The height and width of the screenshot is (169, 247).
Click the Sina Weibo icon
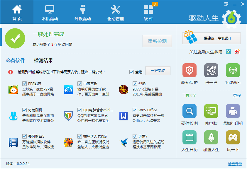[x=237, y=52]
